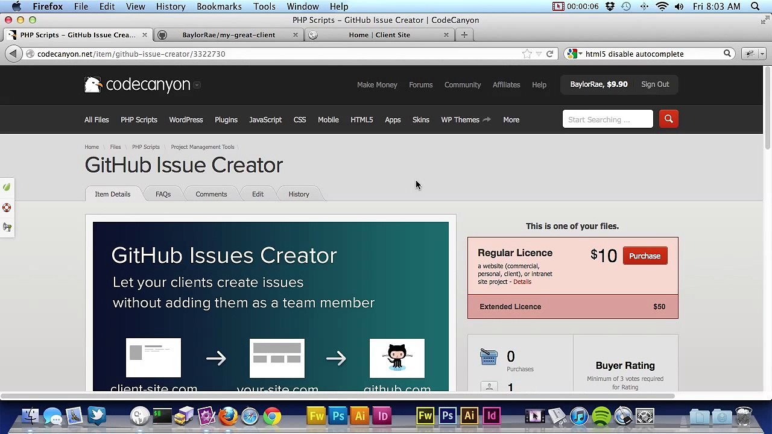
Task: Click the Sign Out button
Action: [x=655, y=84]
